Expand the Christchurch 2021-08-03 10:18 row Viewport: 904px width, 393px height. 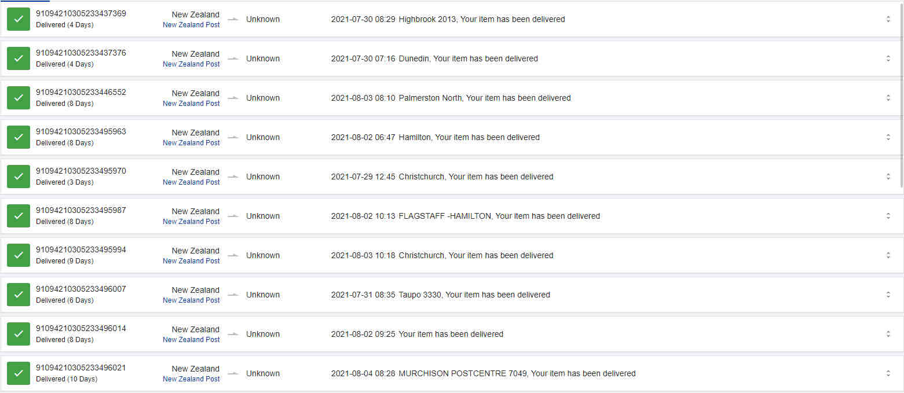888,255
